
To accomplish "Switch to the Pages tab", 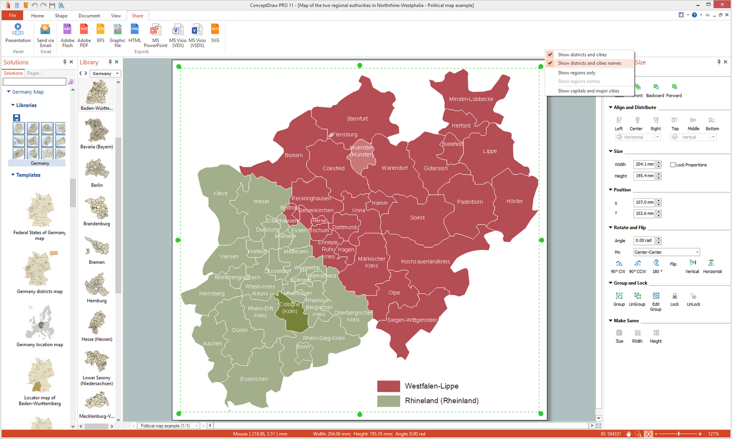I will tap(33, 73).
